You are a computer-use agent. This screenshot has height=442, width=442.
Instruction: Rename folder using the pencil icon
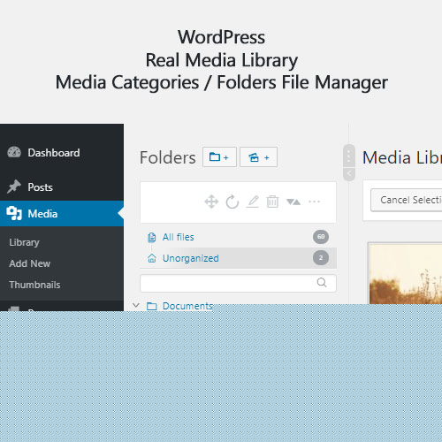(253, 202)
